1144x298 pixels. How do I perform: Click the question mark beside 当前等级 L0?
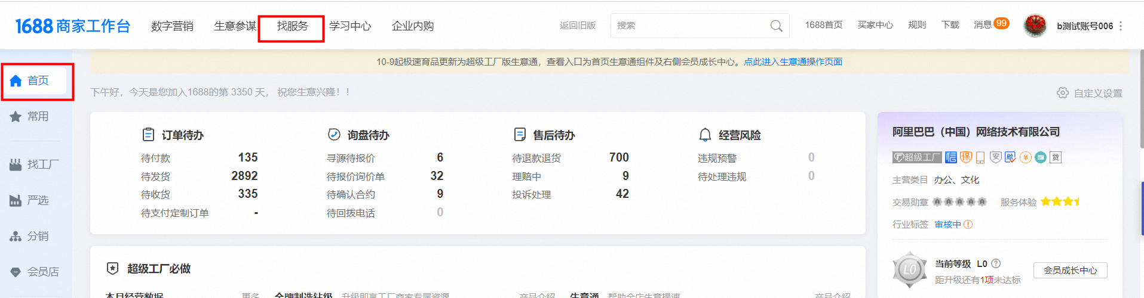(x=996, y=263)
